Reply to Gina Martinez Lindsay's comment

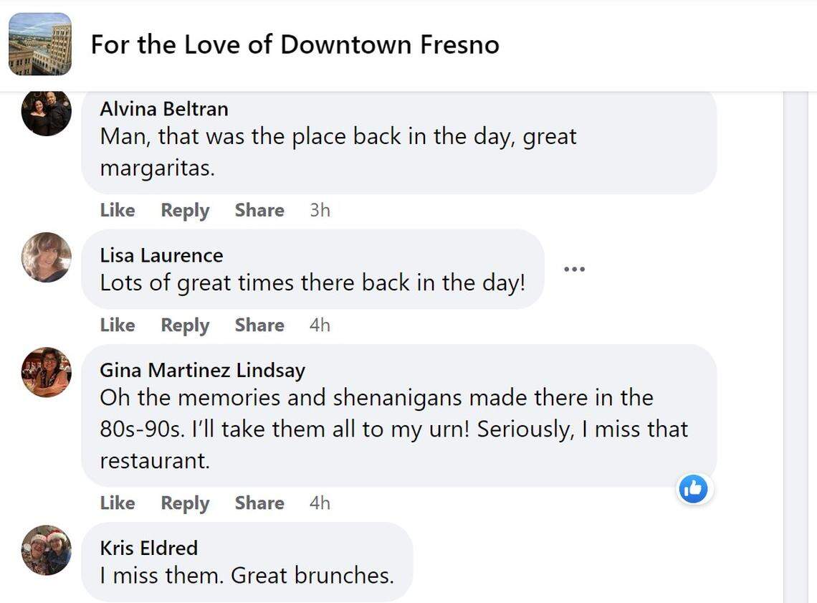[x=184, y=503]
